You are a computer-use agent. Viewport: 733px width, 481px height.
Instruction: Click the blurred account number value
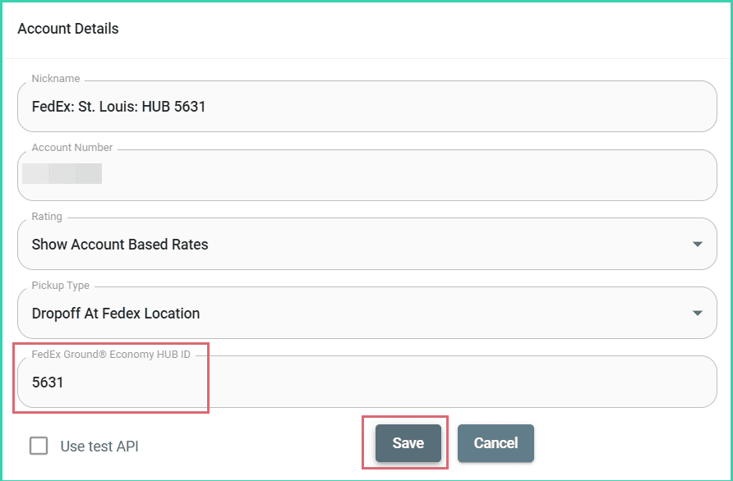pos(62,173)
